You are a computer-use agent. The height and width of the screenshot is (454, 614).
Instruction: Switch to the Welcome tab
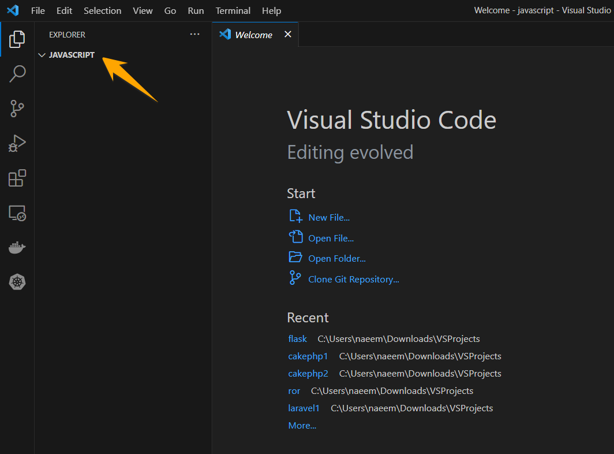(x=254, y=35)
